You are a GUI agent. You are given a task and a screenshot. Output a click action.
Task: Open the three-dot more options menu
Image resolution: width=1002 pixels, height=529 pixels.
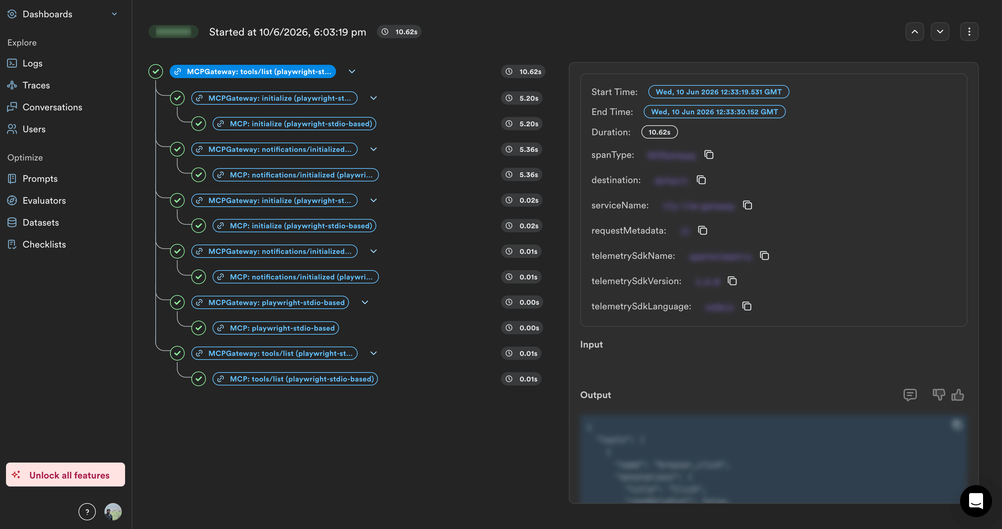click(969, 32)
